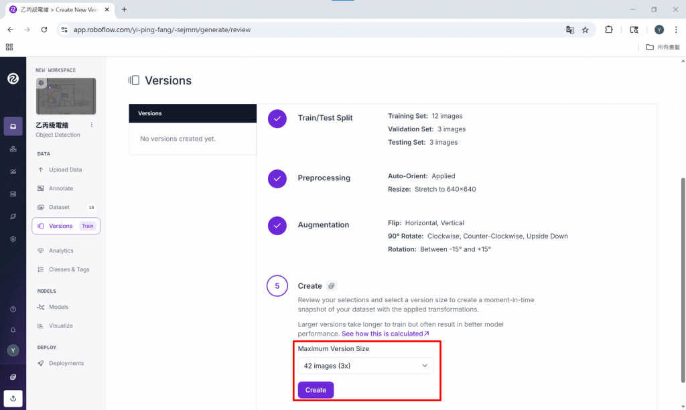Open the Maximum Version Size dropdown
Viewport: 686px width, 410px height.
point(365,366)
